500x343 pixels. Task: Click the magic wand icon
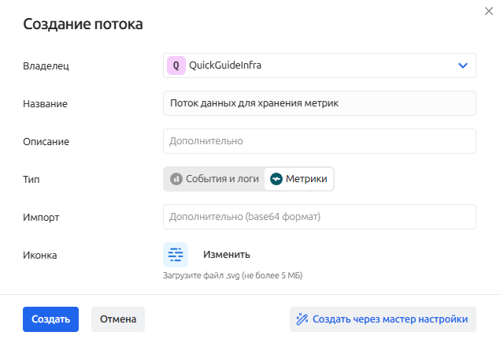click(302, 319)
